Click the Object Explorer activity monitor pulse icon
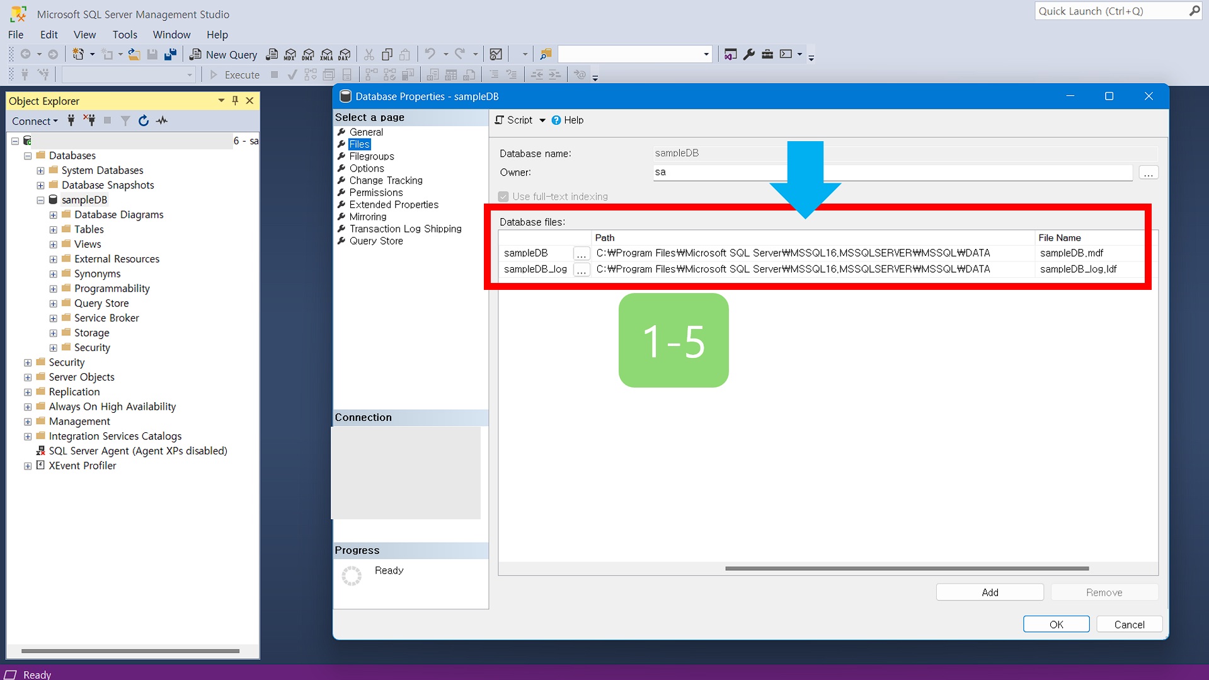The width and height of the screenshot is (1209, 680). point(162,120)
